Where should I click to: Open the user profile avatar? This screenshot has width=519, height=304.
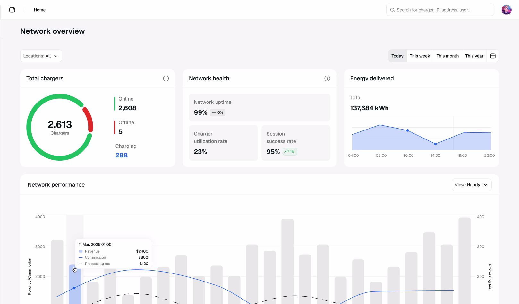pos(506,10)
